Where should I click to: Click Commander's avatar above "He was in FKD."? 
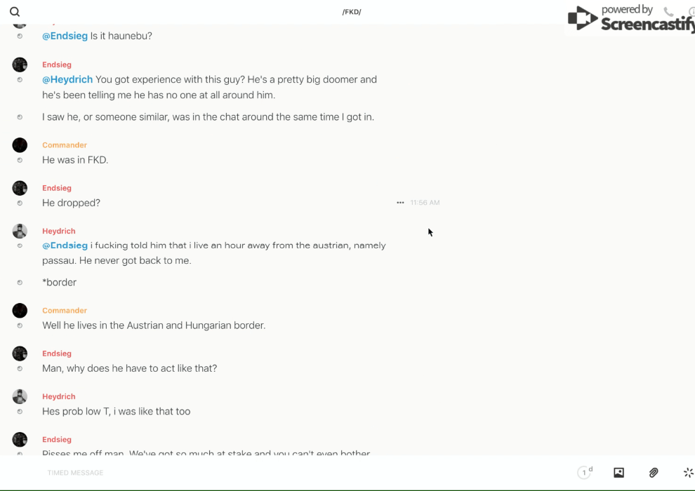[20, 145]
